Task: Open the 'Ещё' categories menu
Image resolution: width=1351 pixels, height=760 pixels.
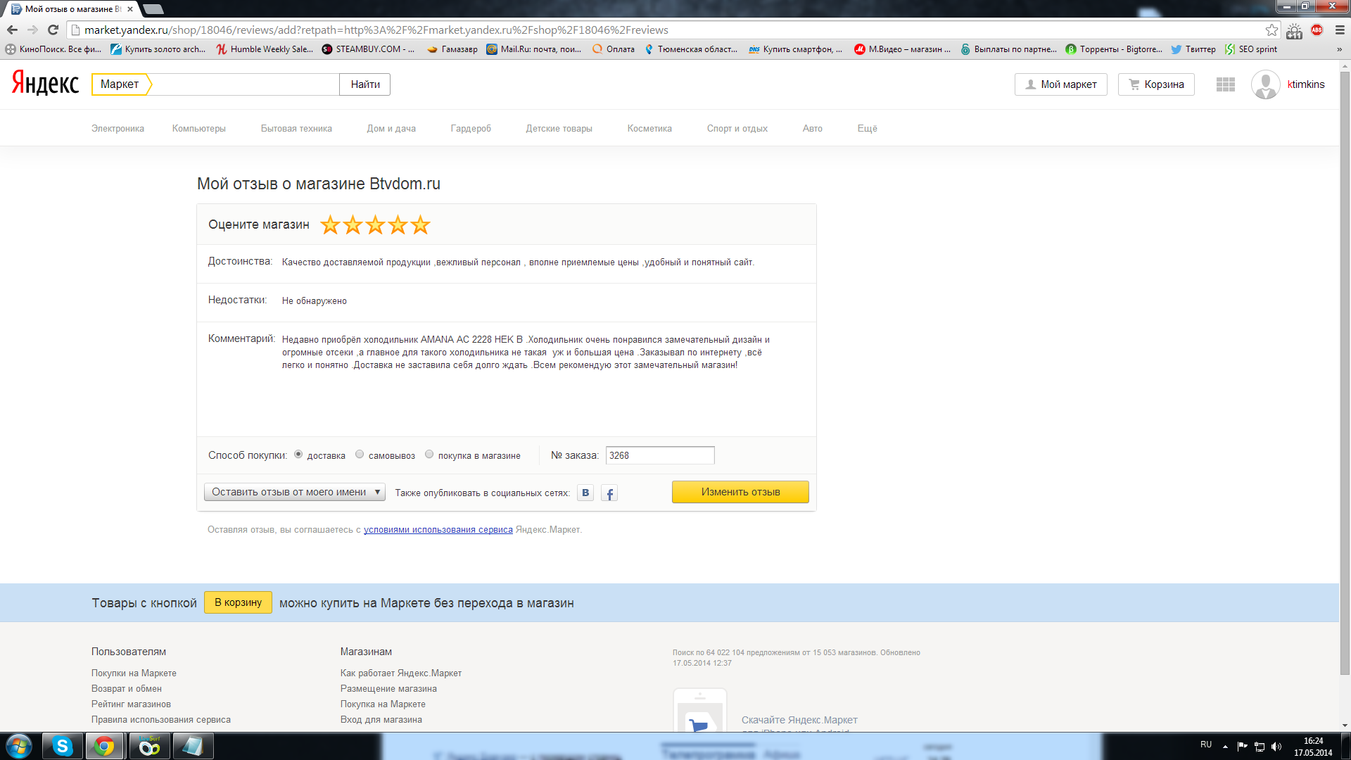Action: point(867,129)
